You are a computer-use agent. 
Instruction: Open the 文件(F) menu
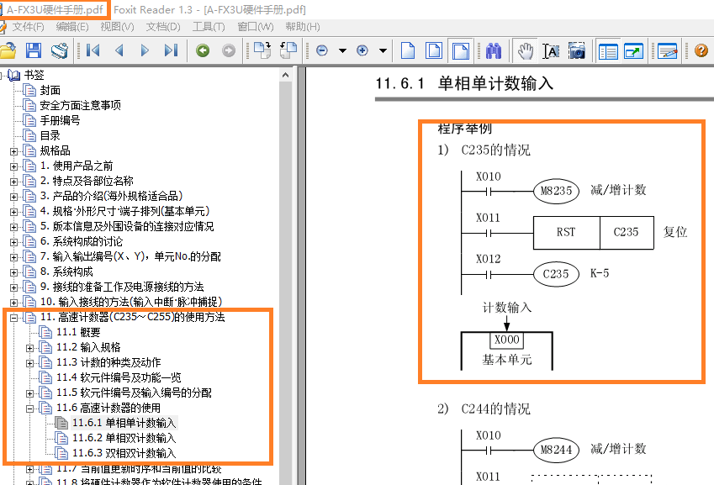click(28, 27)
